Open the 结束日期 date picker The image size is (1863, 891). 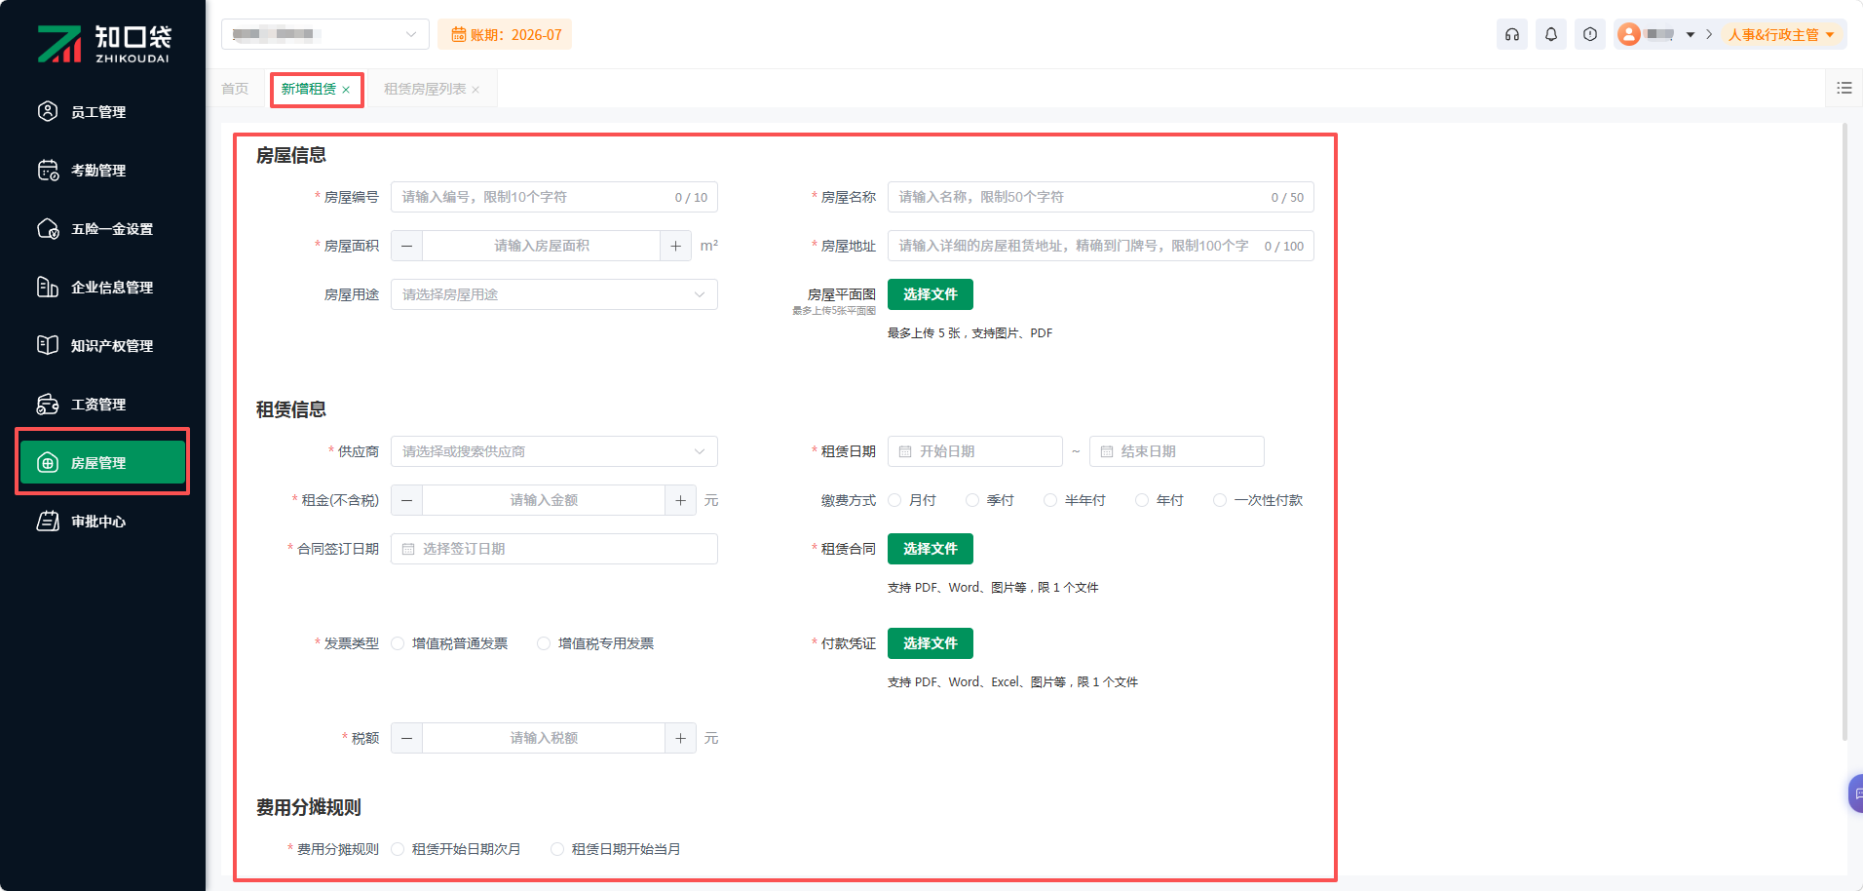[x=1177, y=451]
